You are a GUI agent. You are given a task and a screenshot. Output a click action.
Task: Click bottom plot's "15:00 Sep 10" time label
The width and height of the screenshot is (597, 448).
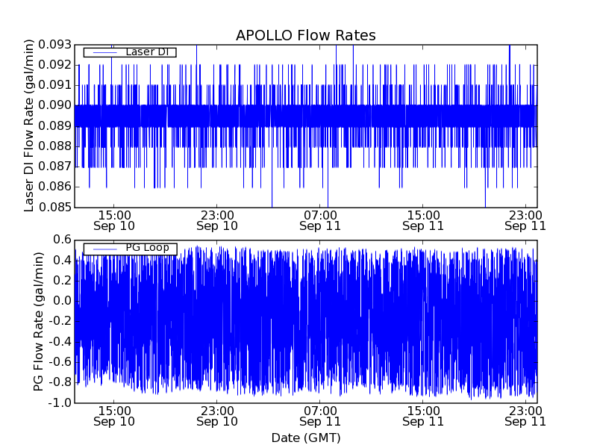(x=114, y=415)
